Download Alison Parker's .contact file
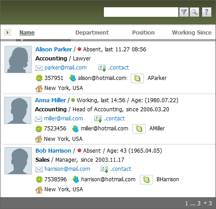Image resolution: width=216 pixels, height=209 pixels. pos(118,68)
